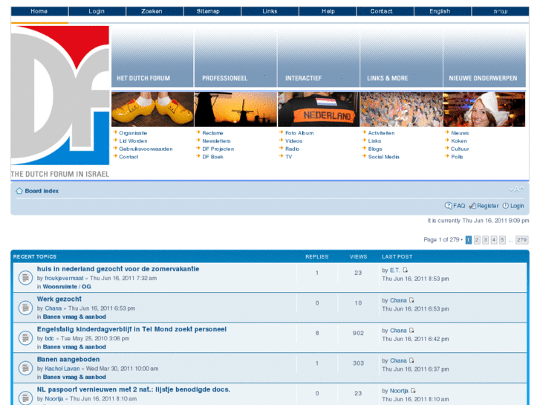Open the Links item in top navigation
Screen dimensions: 540x405
pyautogui.click(x=270, y=11)
